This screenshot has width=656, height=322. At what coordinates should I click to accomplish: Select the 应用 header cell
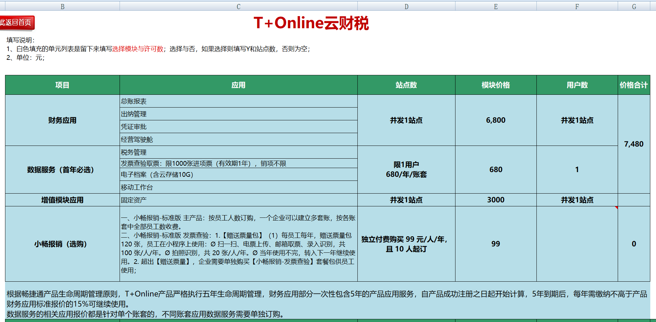tap(238, 85)
